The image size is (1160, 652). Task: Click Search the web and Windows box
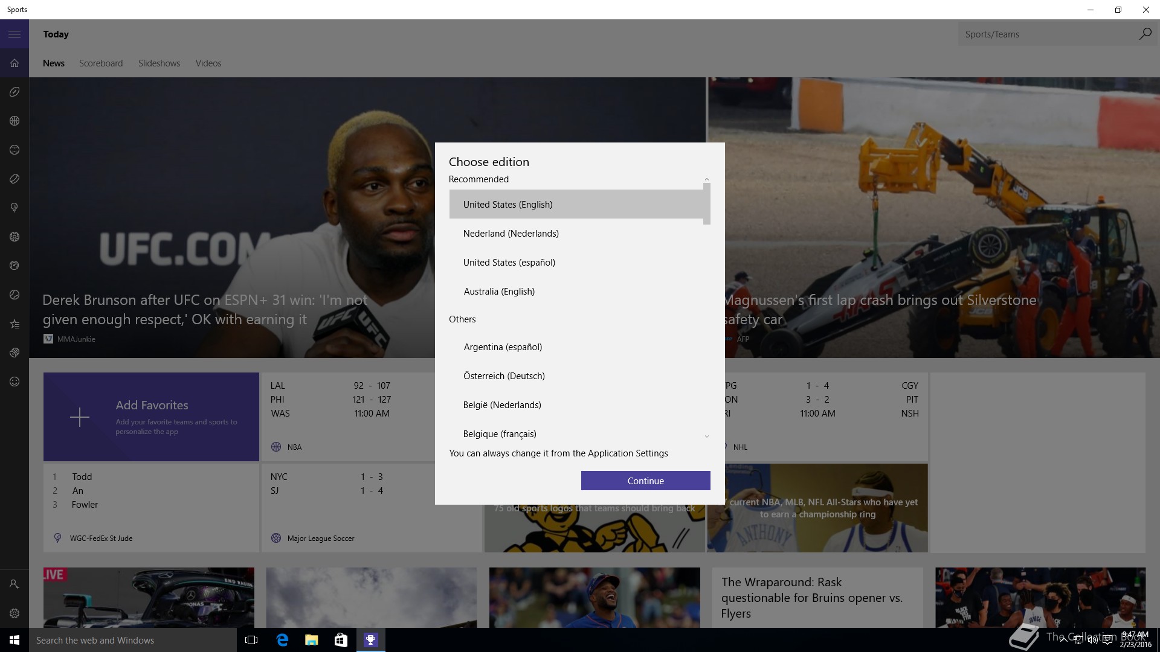133,640
